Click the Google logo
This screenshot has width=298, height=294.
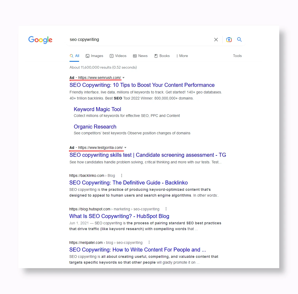click(x=40, y=40)
